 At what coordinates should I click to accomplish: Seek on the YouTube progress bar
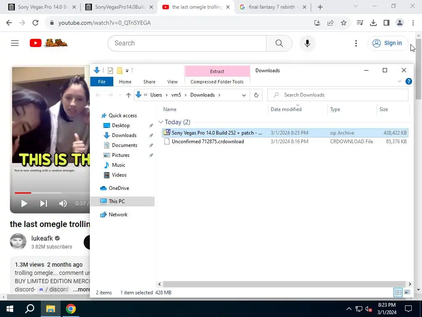tap(52, 193)
